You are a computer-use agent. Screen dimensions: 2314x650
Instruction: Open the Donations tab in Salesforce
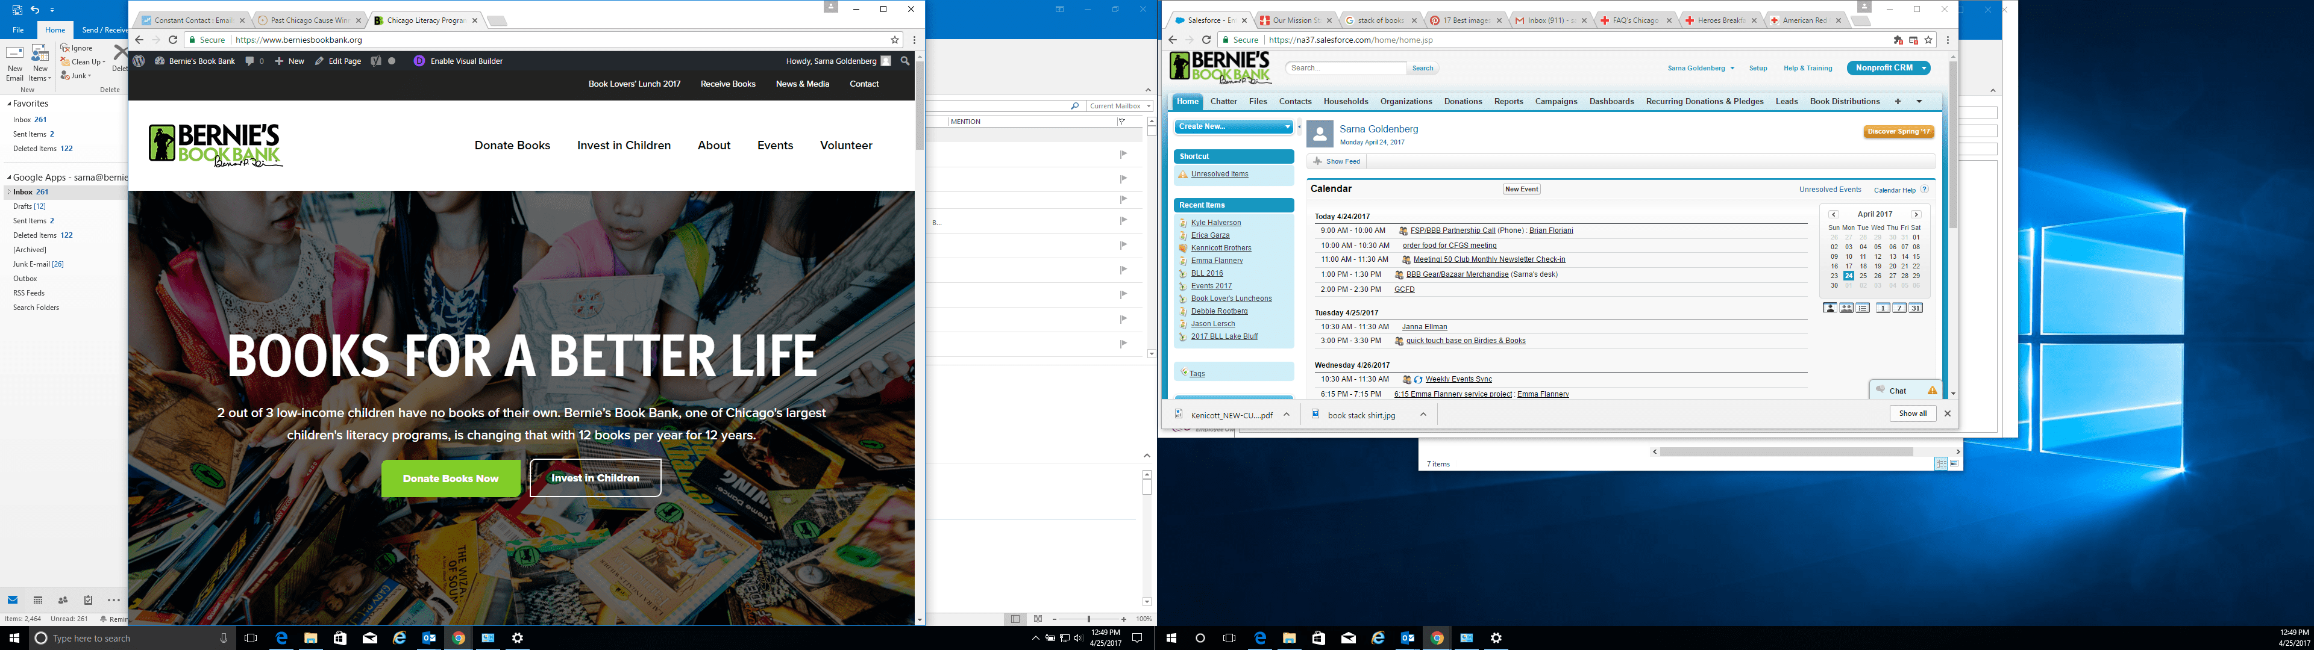pyautogui.click(x=1463, y=102)
